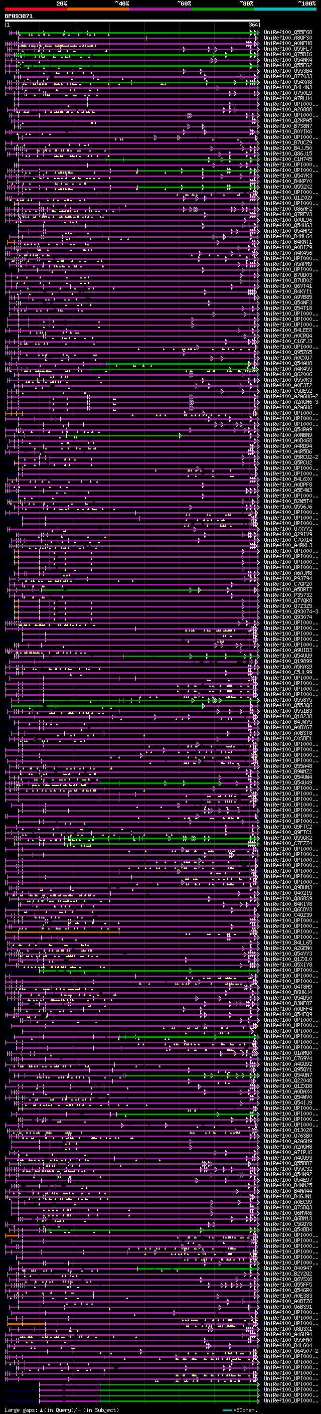The width and height of the screenshot is (321, 1414).
Task: Select the UniRef100_C5DE52 label
Action: (x=287, y=391)
